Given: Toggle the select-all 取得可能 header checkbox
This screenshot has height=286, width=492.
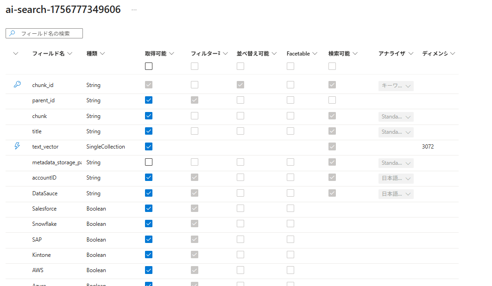Looking at the screenshot, I should 149,66.
